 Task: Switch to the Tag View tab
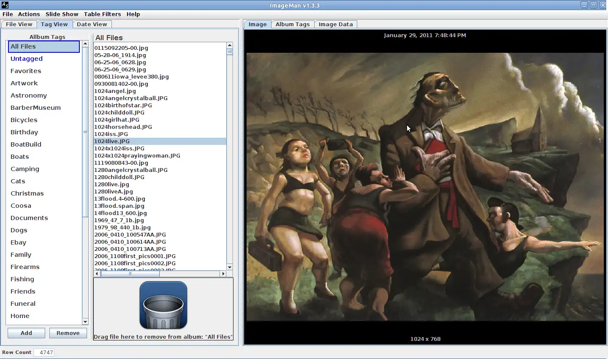(54, 24)
